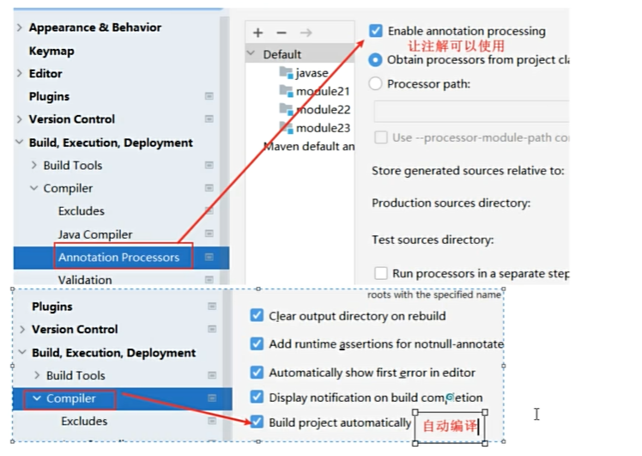Click the project-level icon beside Annotation Processors
Screen dimensions: 642x456
click(x=209, y=257)
